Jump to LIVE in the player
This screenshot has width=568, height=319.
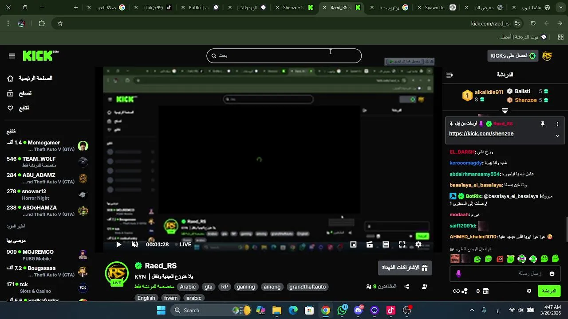(183, 245)
